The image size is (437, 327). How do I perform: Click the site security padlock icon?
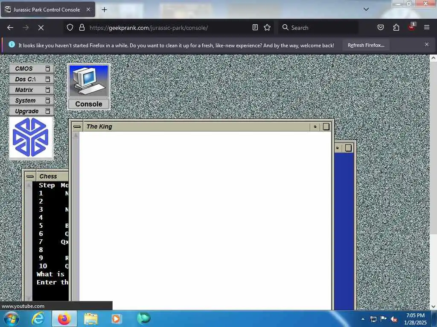82,28
